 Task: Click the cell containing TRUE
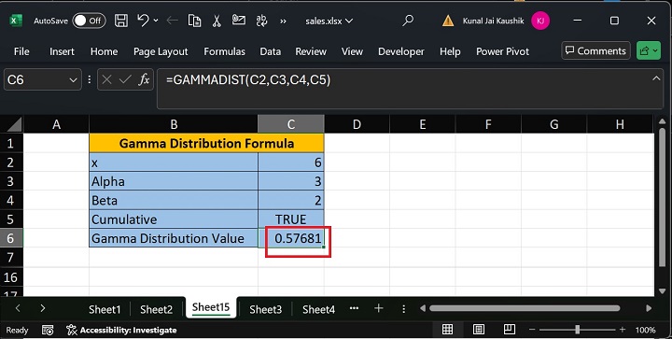pos(291,219)
